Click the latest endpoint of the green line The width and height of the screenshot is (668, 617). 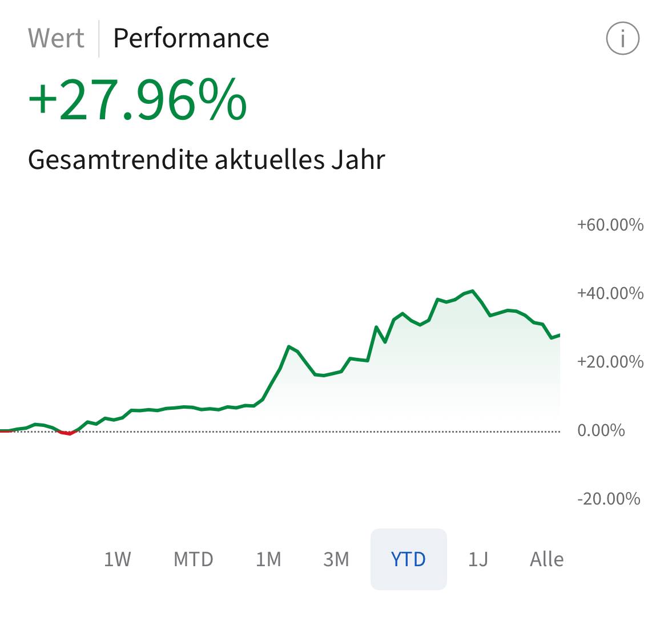pyautogui.click(x=559, y=335)
